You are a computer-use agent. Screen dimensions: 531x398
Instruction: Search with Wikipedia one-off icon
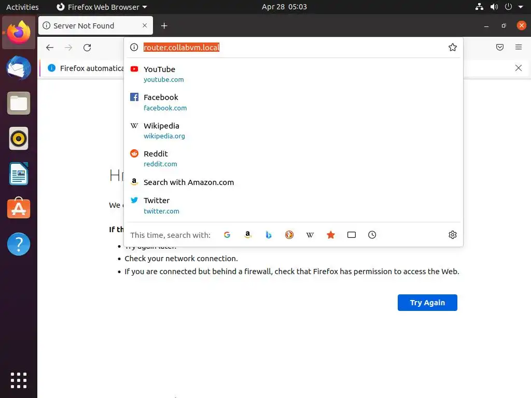point(310,235)
